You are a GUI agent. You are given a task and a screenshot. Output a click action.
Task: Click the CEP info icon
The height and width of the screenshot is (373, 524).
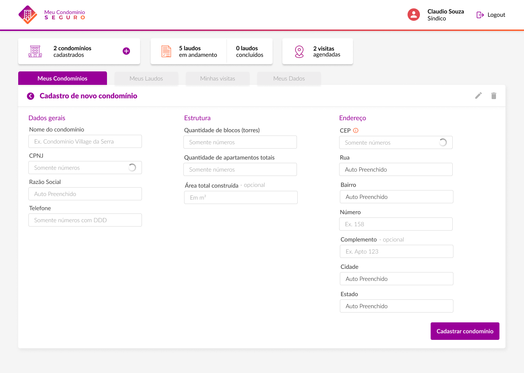click(x=356, y=130)
